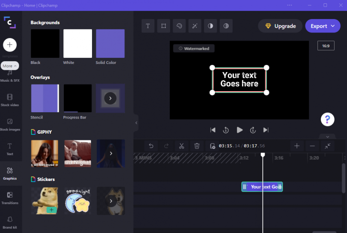Skip to the end of the video
This screenshot has width=347, height=233.
point(266,130)
